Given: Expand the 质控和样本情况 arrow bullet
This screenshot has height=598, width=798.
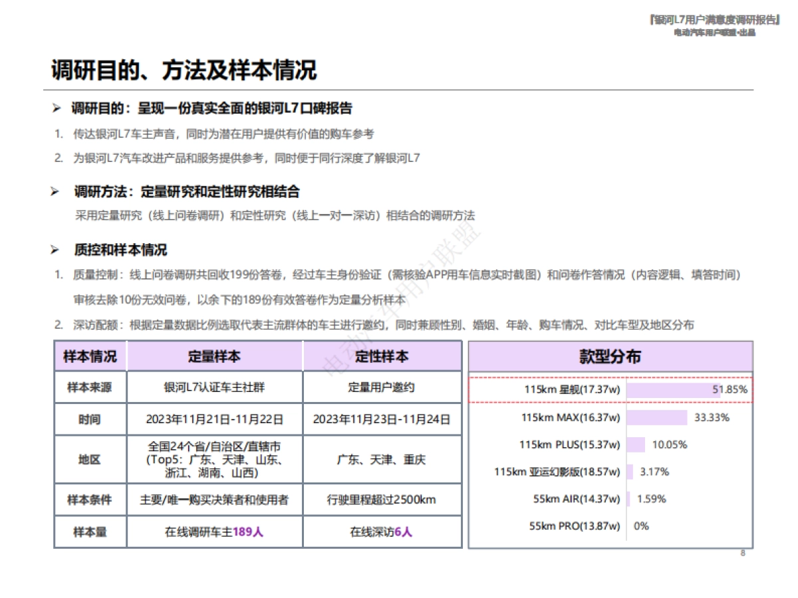Looking at the screenshot, I should [x=56, y=250].
